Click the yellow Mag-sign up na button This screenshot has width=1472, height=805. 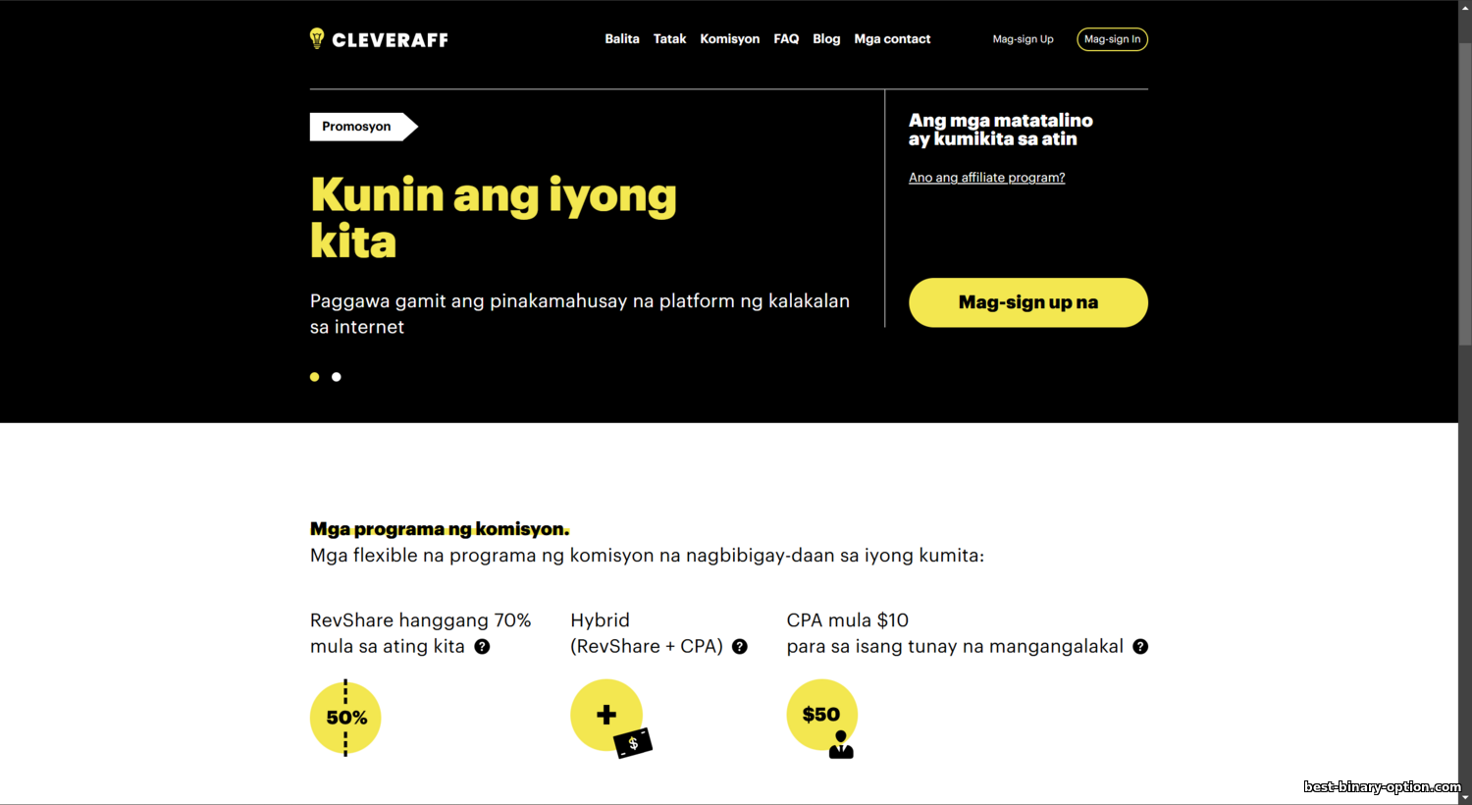point(1028,302)
